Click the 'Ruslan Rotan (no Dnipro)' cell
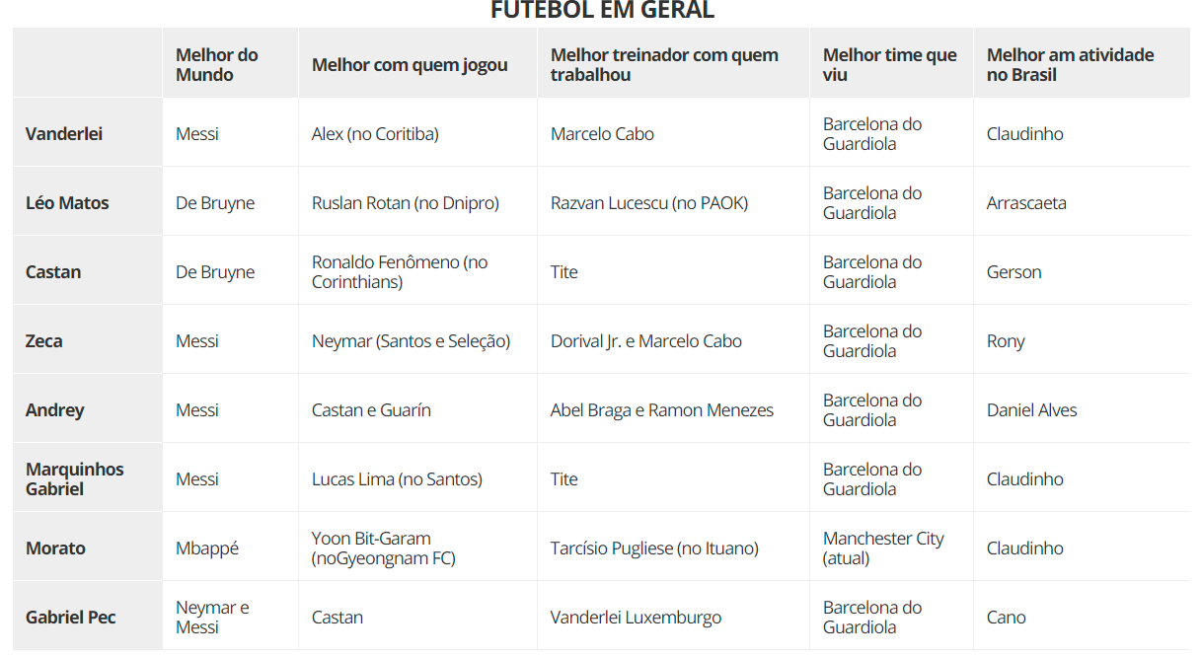This screenshot has width=1201, height=658. pyautogui.click(x=406, y=203)
